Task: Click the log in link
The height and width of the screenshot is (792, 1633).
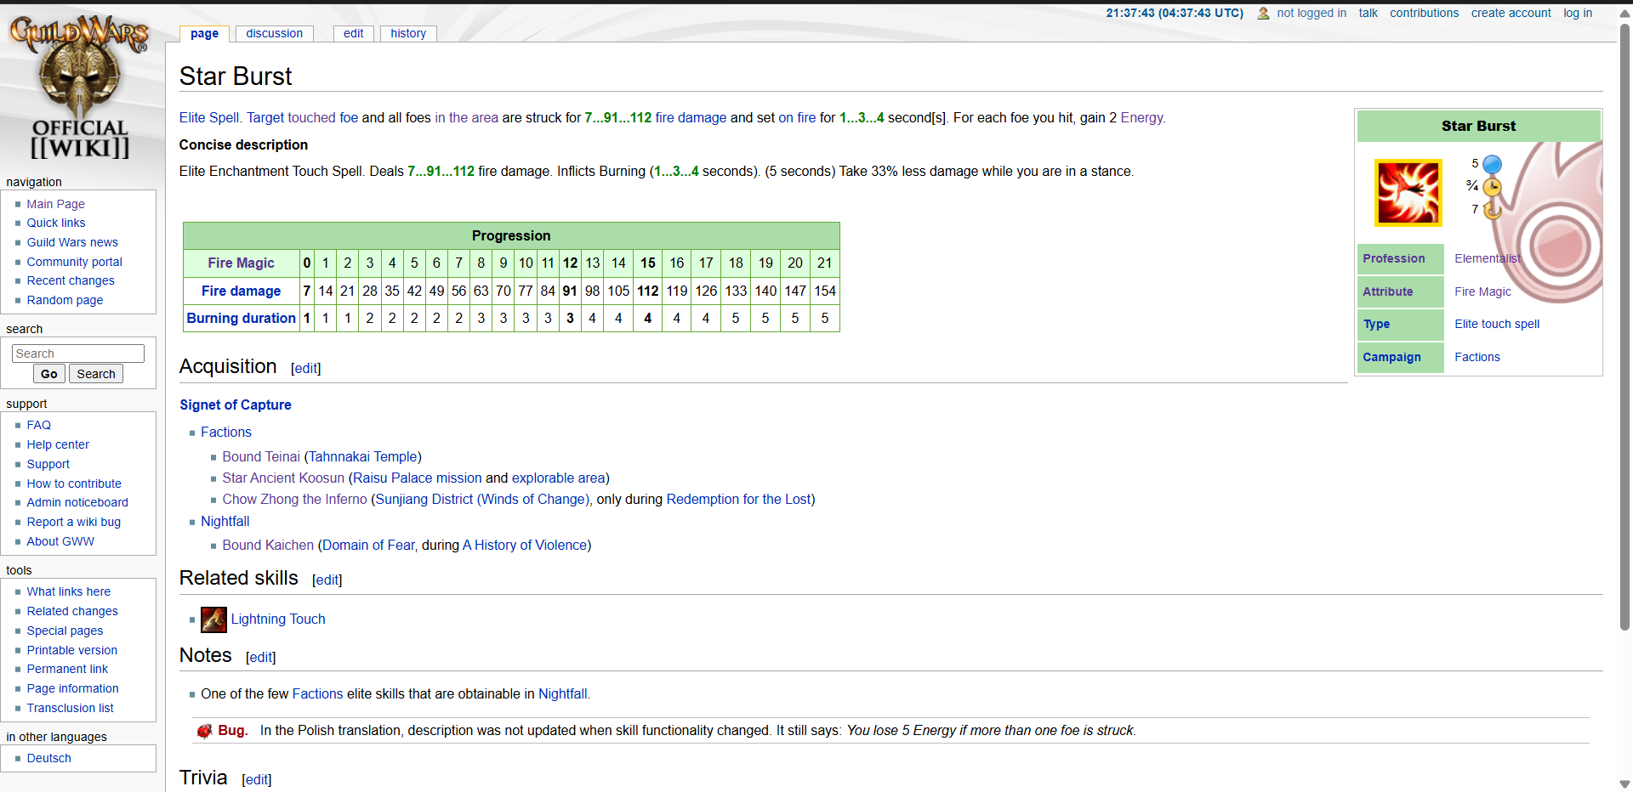Action: point(1578,13)
